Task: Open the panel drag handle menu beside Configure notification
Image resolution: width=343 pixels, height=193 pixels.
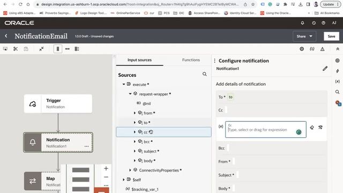Action: tap(214, 61)
